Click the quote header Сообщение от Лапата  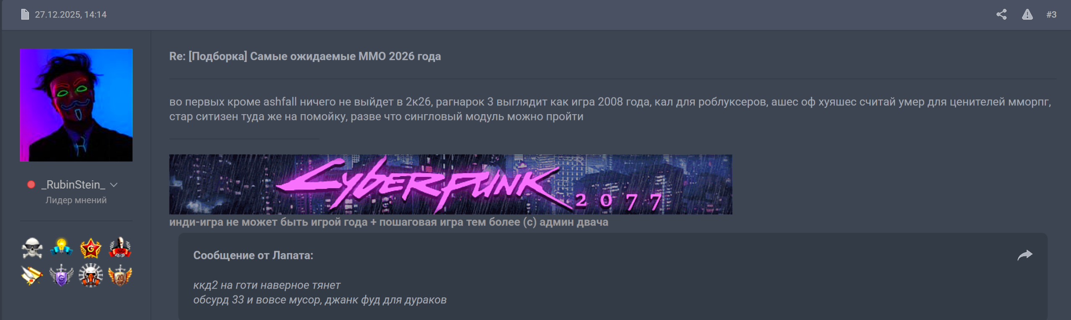pos(253,255)
